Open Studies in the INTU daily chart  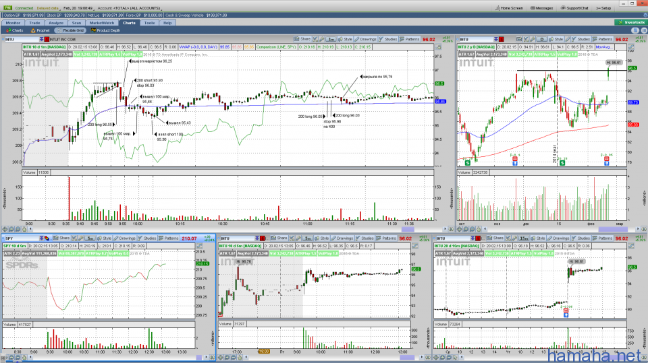(580, 39)
